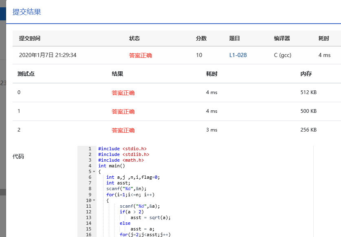Viewport: 341px width, 237px height.
Task: Click the 3 ms time for test point 2
Action: (212, 130)
